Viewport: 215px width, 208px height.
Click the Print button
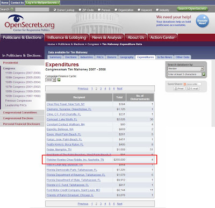(x=179, y=89)
